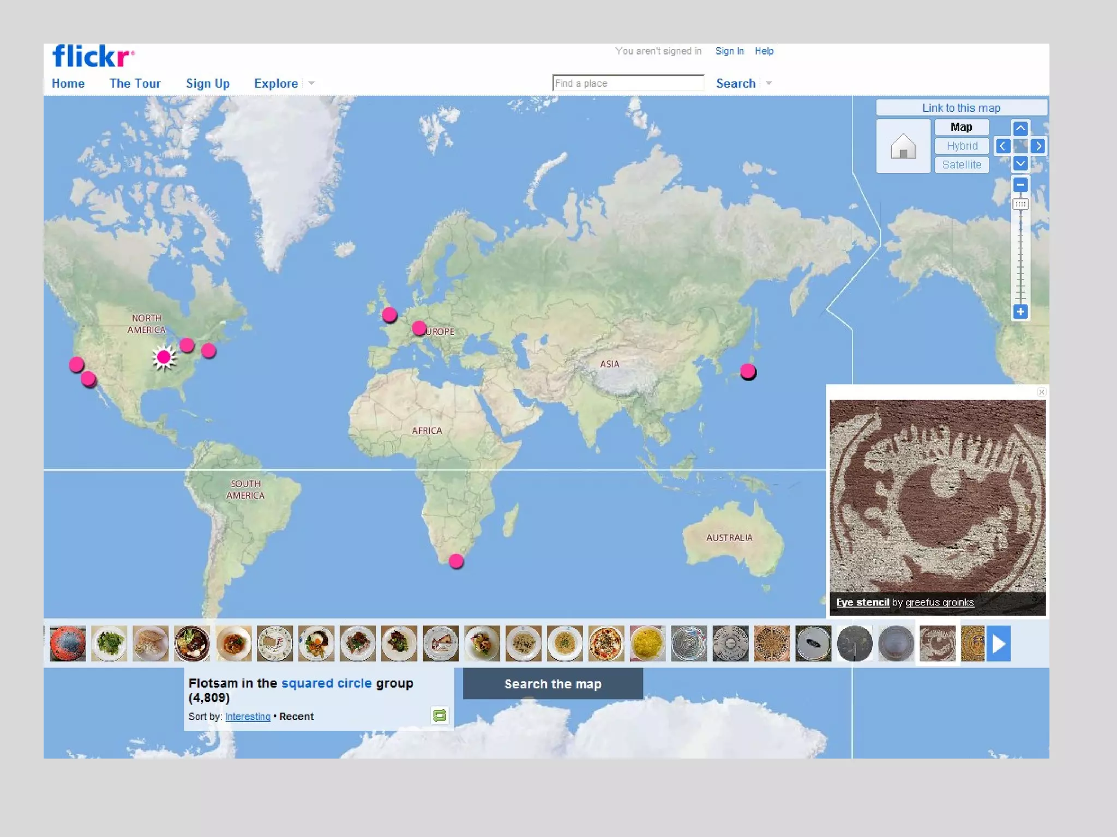Open The Tour navigation item
This screenshot has width=1117, height=837.
tap(135, 83)
